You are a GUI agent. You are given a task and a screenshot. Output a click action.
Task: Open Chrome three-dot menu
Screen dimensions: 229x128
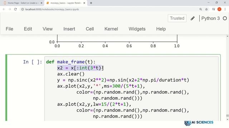225,9
